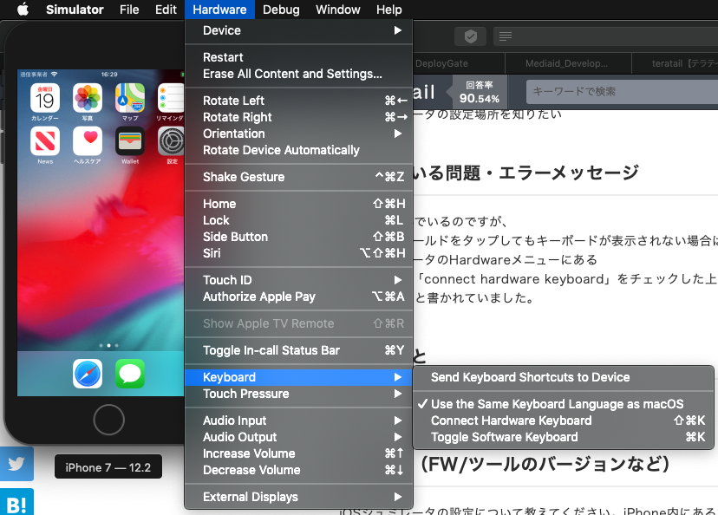Open the Wallet app icon

coord(129,142)
